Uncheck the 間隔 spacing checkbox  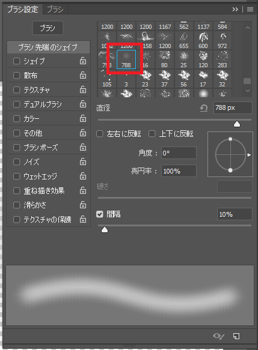[99, 214]
